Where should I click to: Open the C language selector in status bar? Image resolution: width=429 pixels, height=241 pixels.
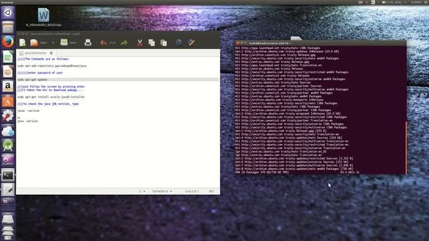142,191
